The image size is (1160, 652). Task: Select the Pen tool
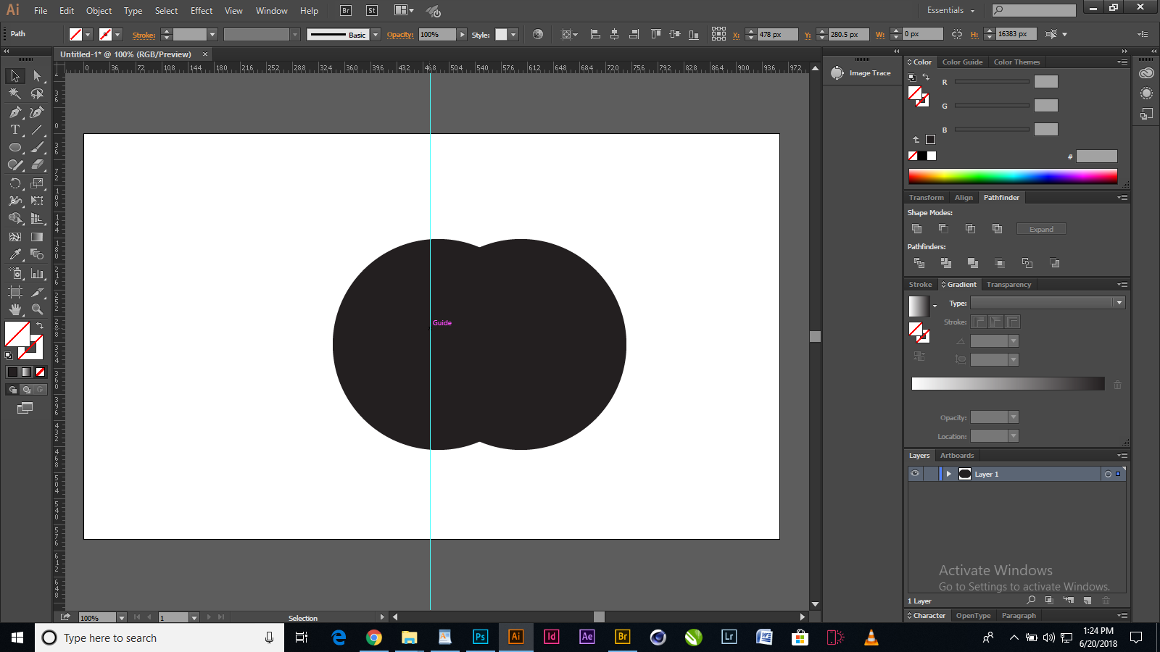coord(15,112)
